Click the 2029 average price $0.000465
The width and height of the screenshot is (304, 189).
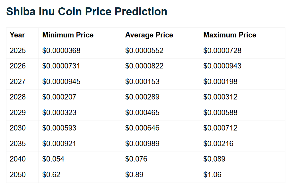142,113
